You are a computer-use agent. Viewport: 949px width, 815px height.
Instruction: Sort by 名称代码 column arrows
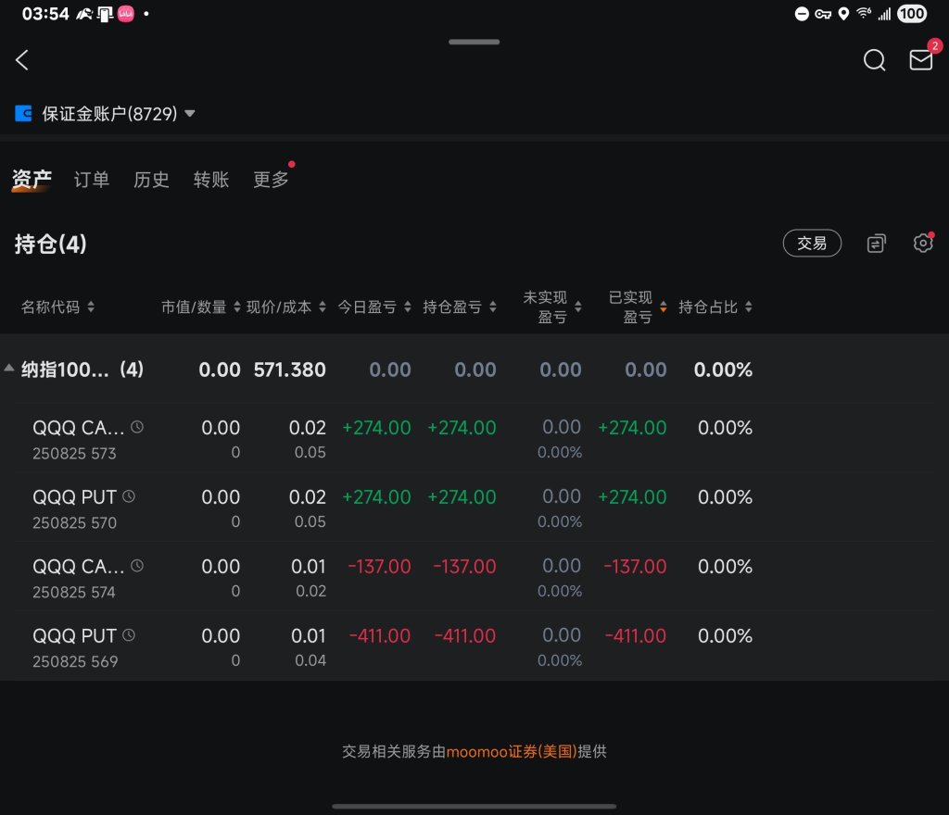91,307
